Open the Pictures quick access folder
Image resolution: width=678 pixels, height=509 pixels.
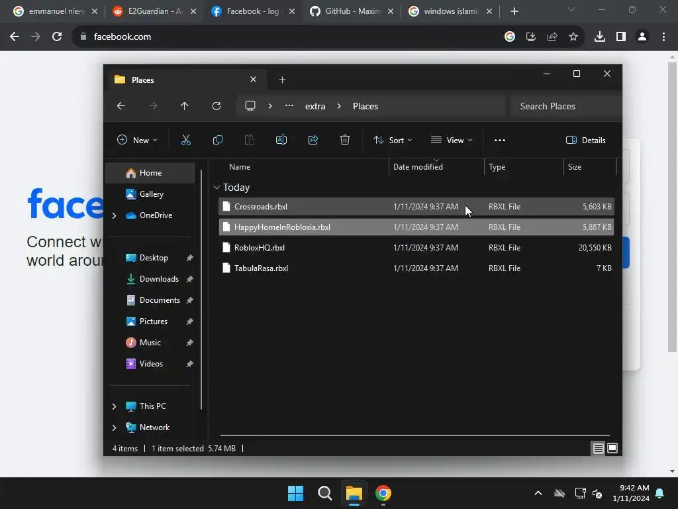pos(153,321)
